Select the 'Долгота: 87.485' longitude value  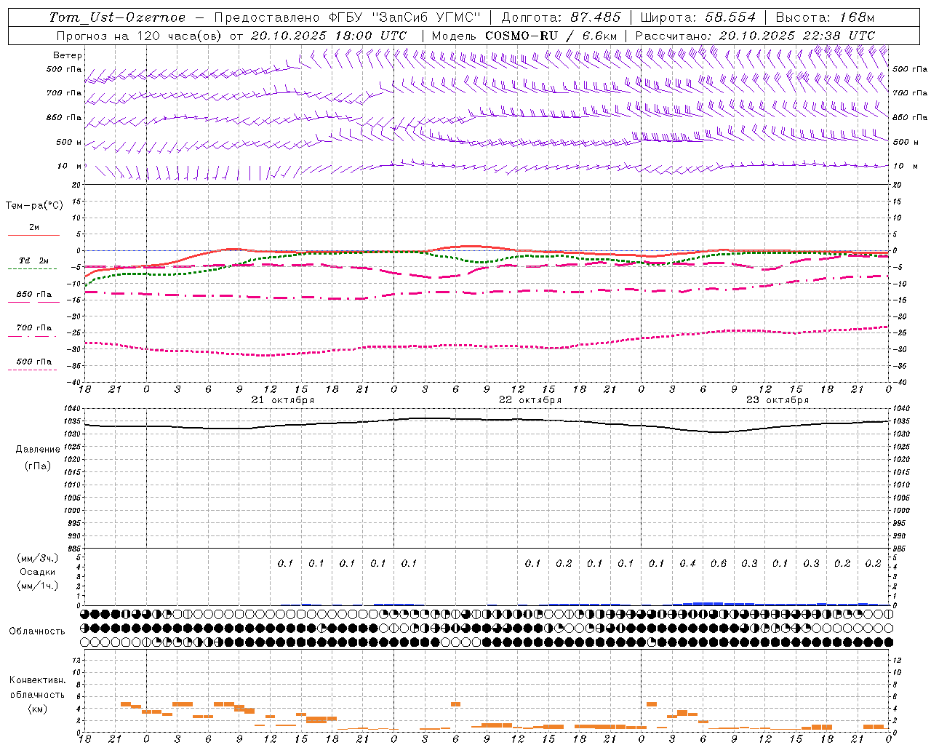click(x=562, y=17)
